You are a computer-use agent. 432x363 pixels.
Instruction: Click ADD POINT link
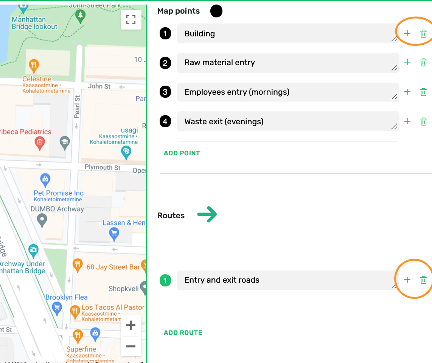[x=182, y=153]
